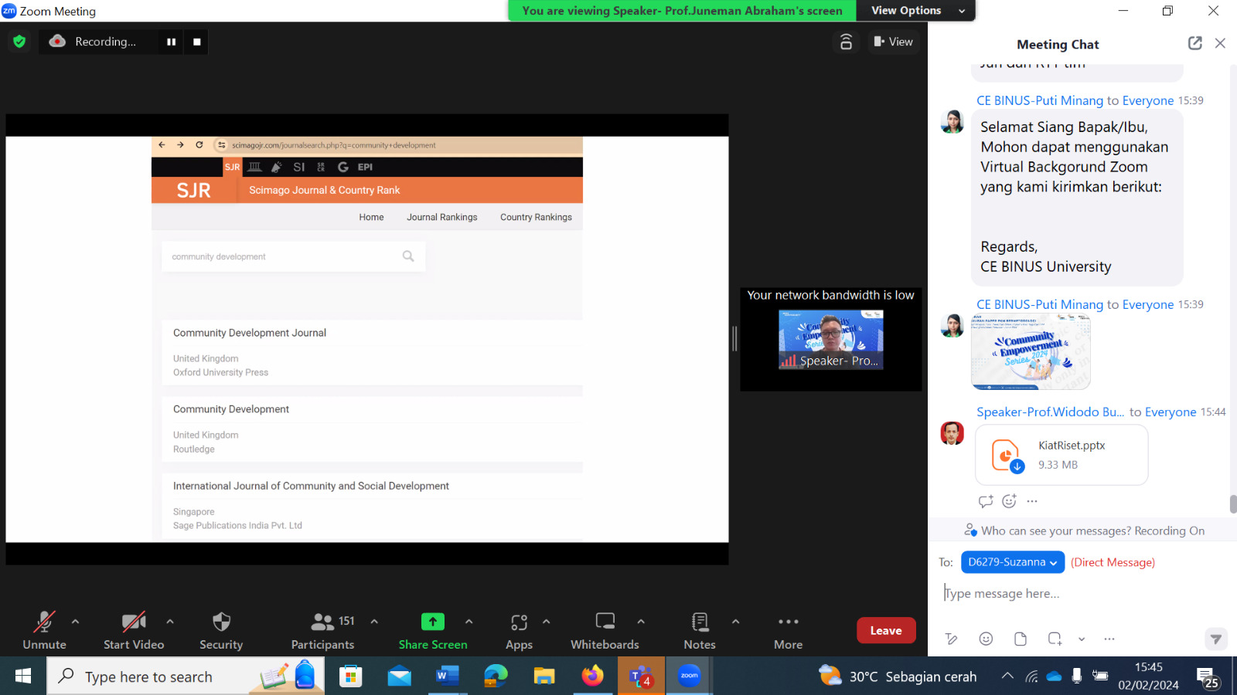This screenshot has height=695, width=1237.
Task: Open audio settings arrow beside Unmute
Action: (75, 621)
